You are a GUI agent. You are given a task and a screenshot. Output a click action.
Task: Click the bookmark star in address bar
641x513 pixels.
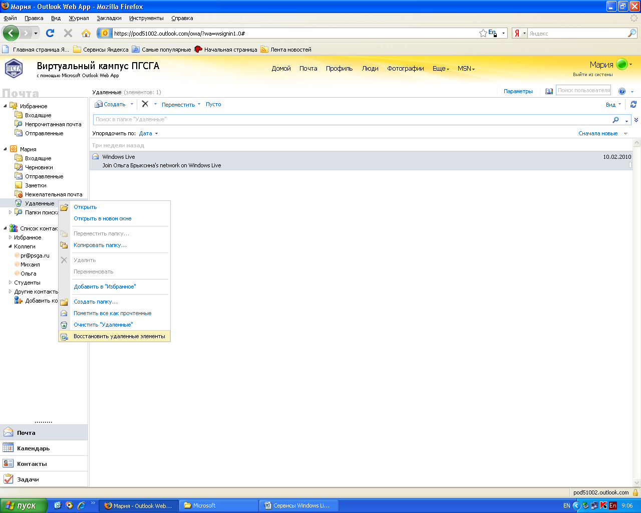[x=483, y=33]
